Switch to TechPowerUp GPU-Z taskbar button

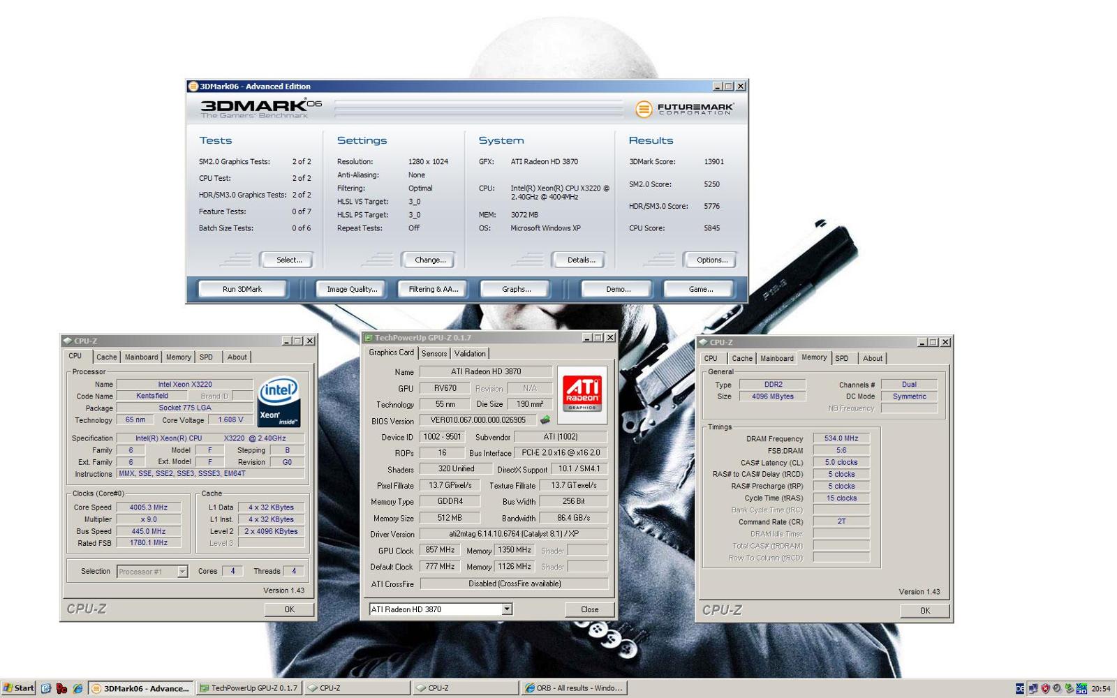click(x=250, y=688)
